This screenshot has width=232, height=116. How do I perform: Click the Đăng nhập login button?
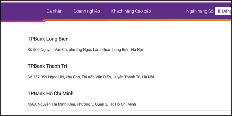pos(223,11)
